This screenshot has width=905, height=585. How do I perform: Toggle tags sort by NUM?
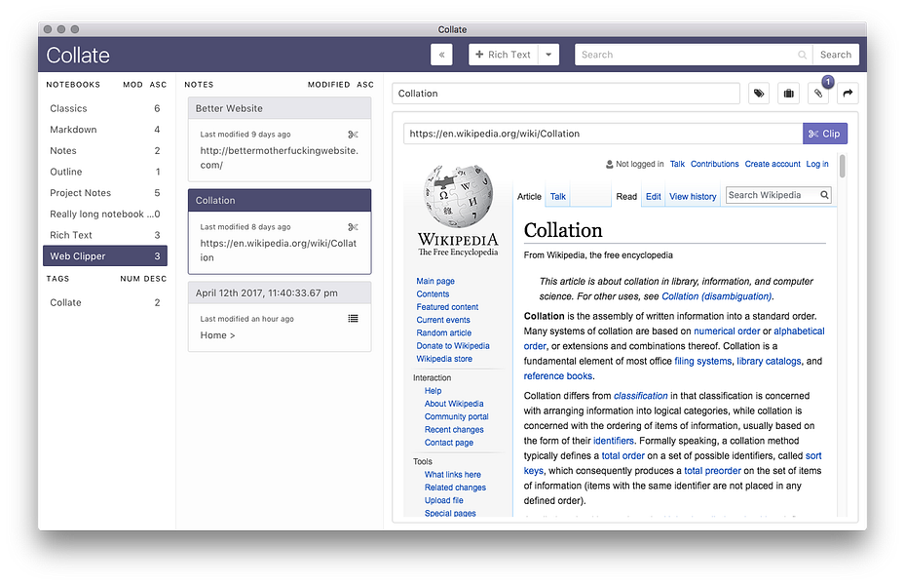pyautogui.click(x=130, y=278)
